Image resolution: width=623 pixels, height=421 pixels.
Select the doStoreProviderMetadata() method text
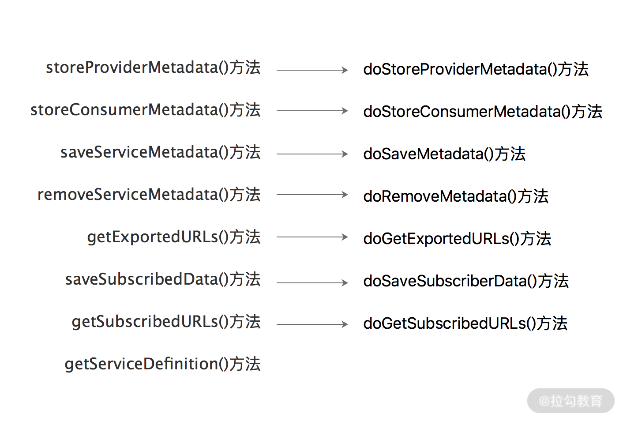pos(476,69)
